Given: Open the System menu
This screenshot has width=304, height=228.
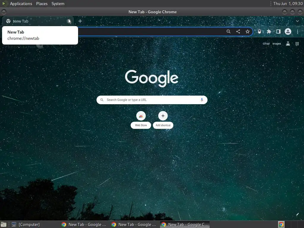Looking at the screenshot, I should coord(58,4).
